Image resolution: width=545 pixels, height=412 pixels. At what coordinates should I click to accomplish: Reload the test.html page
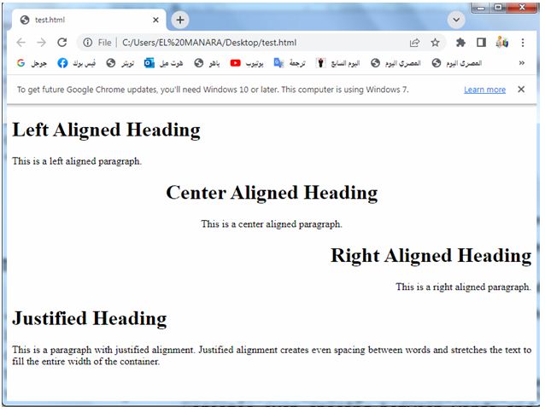(x=62, y=43)
